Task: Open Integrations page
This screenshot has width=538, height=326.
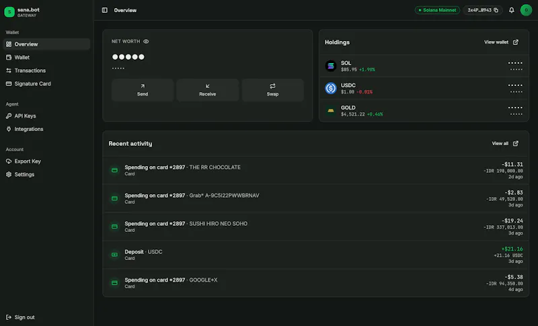Action: (x=46, y=129)
